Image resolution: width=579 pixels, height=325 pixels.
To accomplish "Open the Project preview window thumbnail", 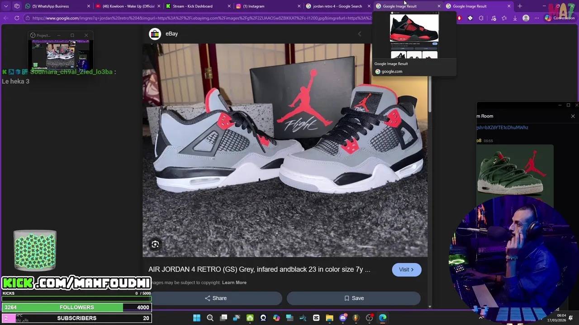I will pos(61,54).
